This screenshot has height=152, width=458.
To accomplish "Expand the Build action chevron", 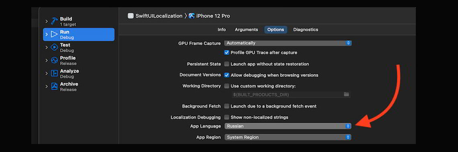I will coord(47,22).
